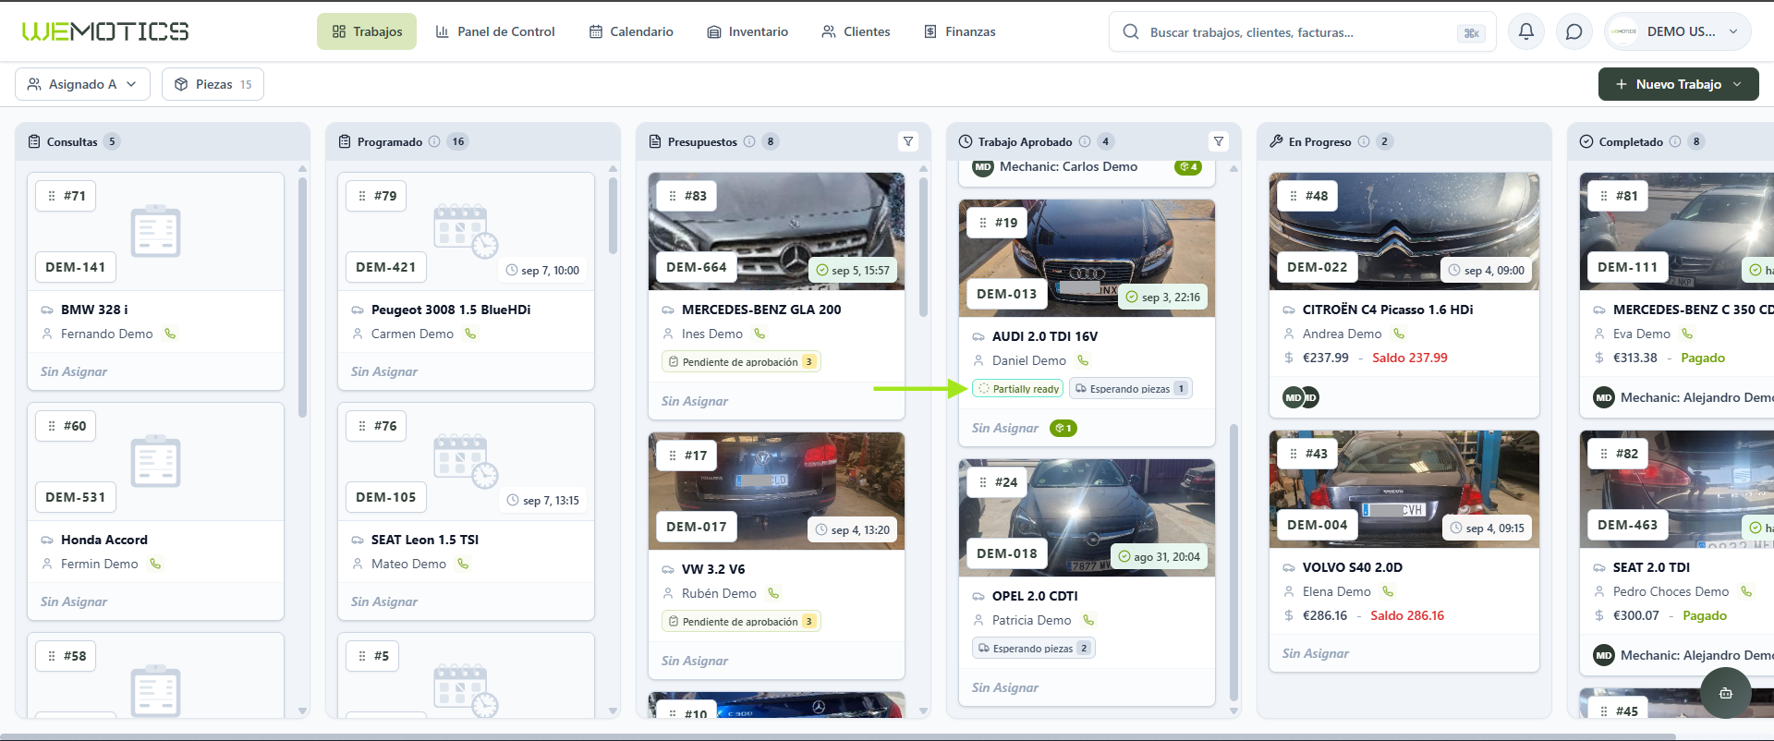Open the DEMO US... user menu
1774x741 pixels.
click(x=1678, y=31)
